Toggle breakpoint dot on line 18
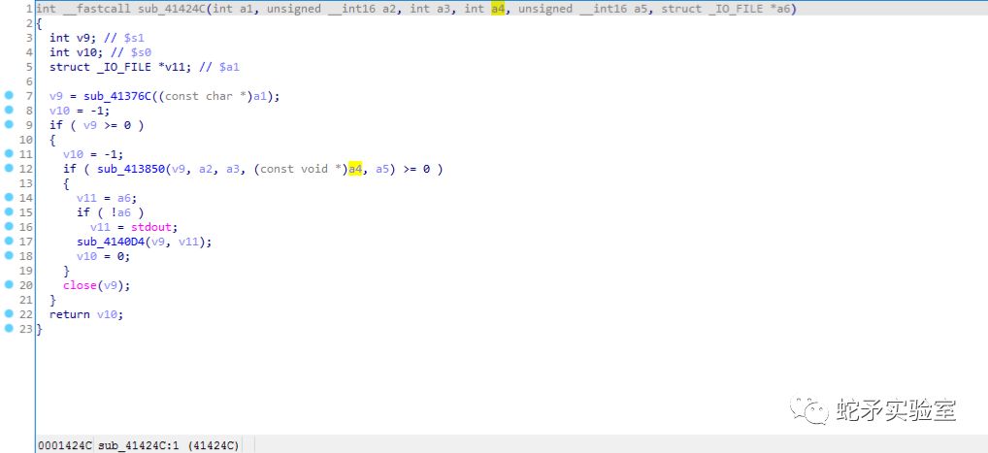 coord(9,256)
